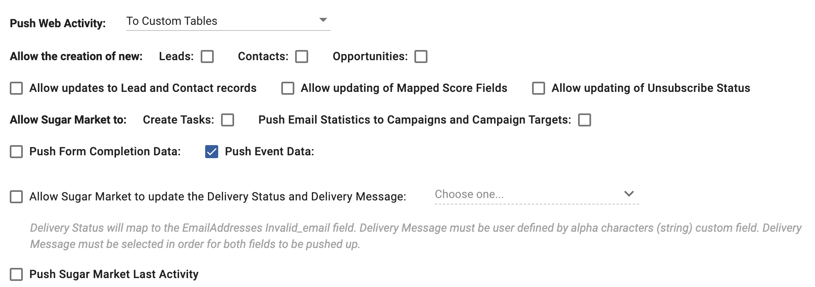815x287 pixels.
Task: Click the Push Event Data label
Action: (269, 152)
